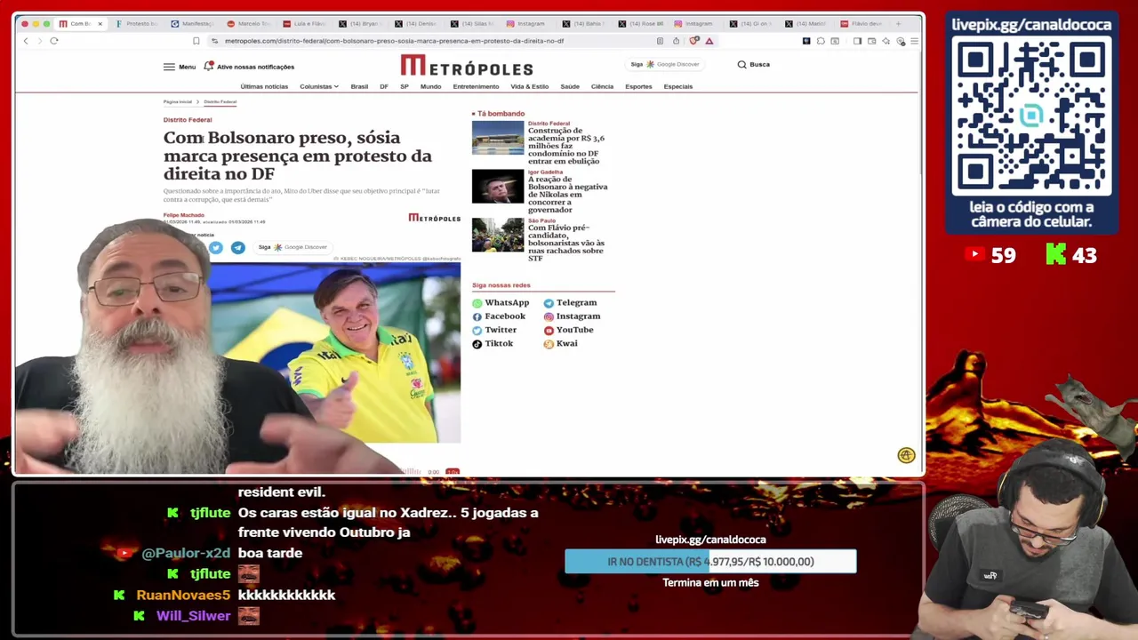The width and height of the screenshot is (1138, 640).
Task: Click the YouTube icon under Siga nossas redes
Action: point(549,330)
